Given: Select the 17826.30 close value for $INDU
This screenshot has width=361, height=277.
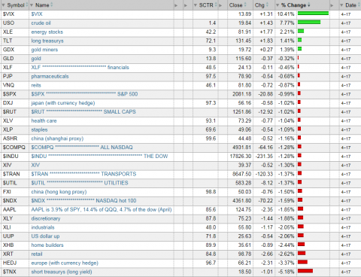Looking at the screenshot, I should (241, 157).
